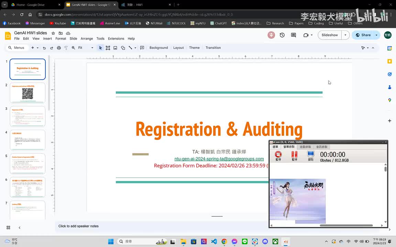This screenshot has height=247, width=396.
Task: Open the Slideshow options dropdown arrow
Action: click(x=345, y=35)
